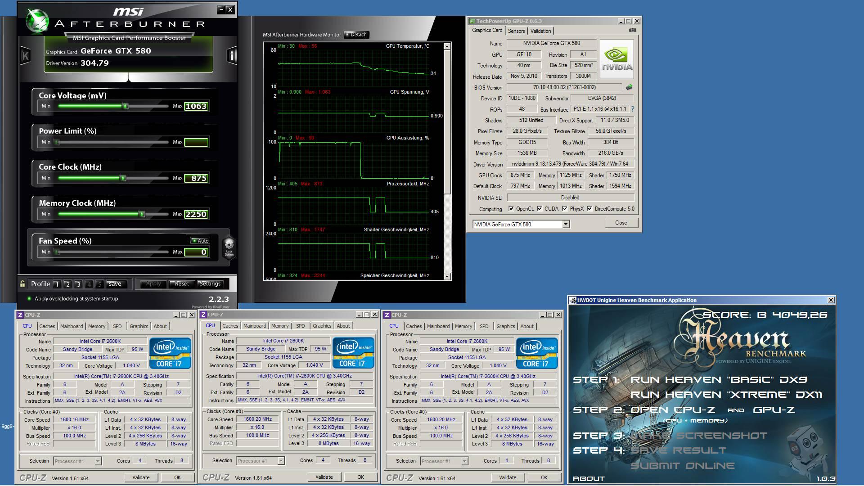Click Validate in the left CPU-Z window
This screenshot has width=864, height=486.
pyautogui.click(x=141, y=477)
